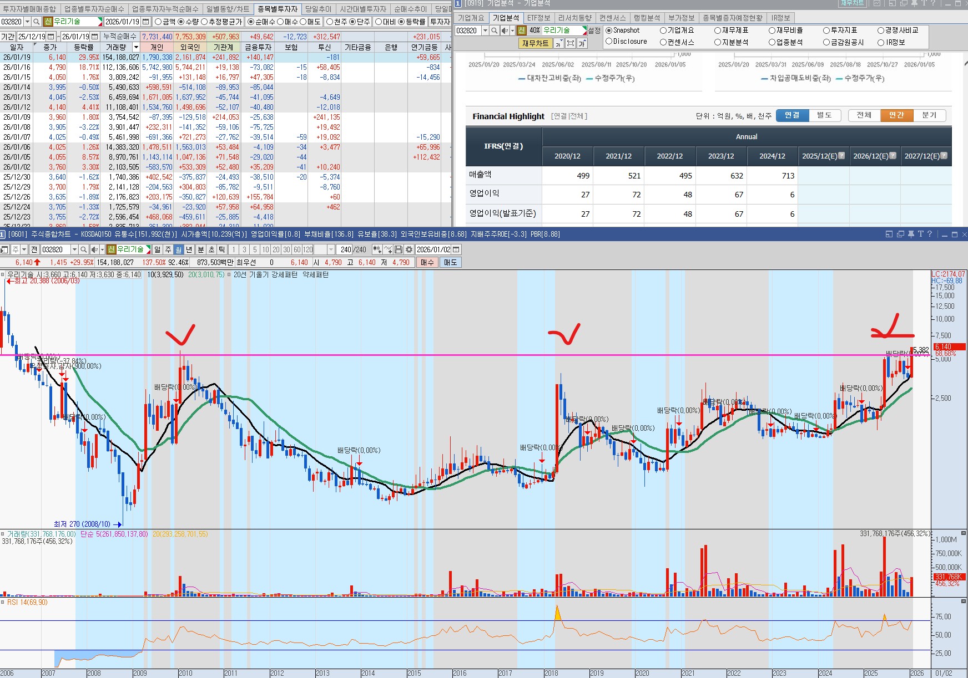Open calendar next to chart date 2026/01/02
The width and height of the screenshot is (968, 678).
[x=456, y=249]
